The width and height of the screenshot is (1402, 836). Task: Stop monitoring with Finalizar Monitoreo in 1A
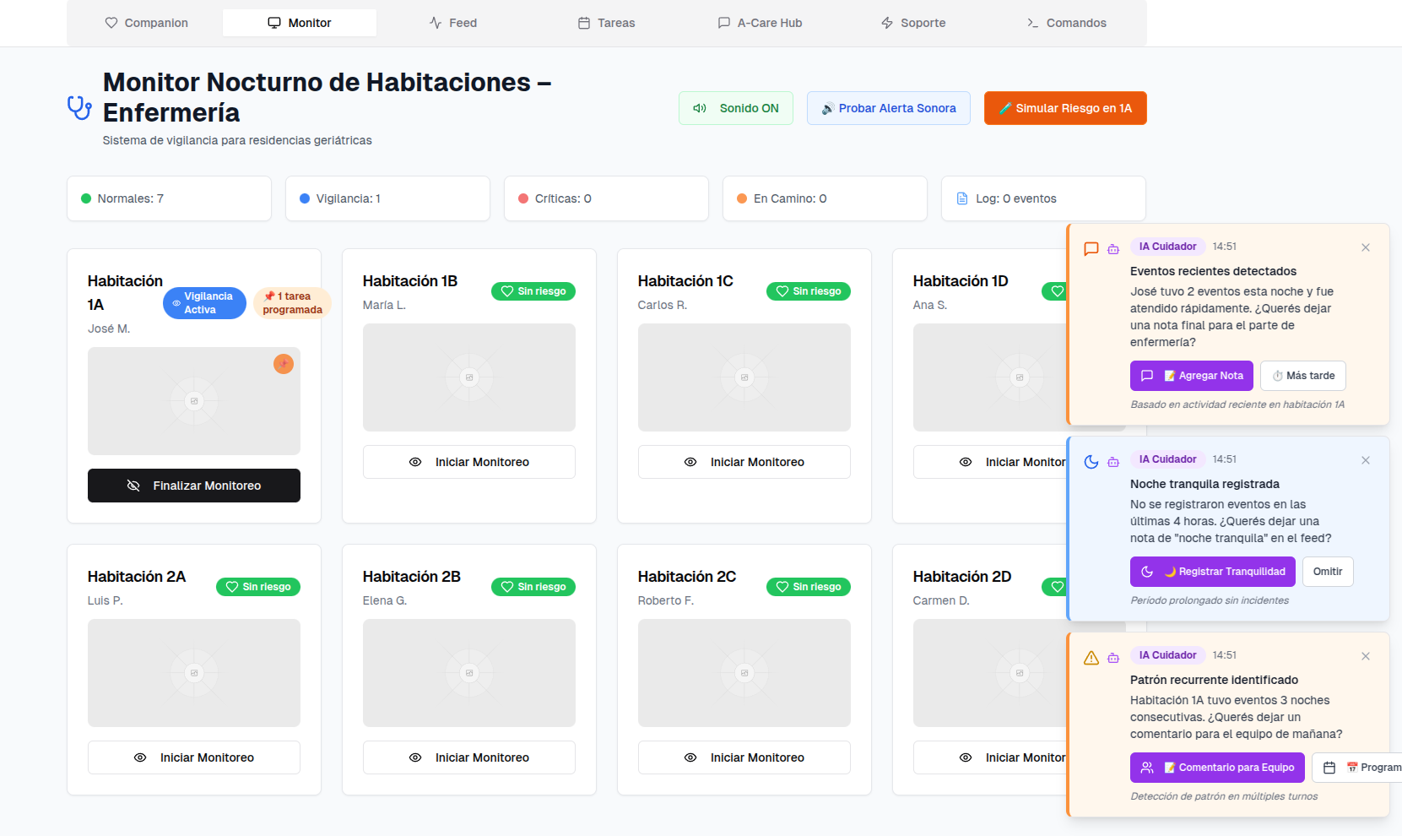click(x=194, y=486)
